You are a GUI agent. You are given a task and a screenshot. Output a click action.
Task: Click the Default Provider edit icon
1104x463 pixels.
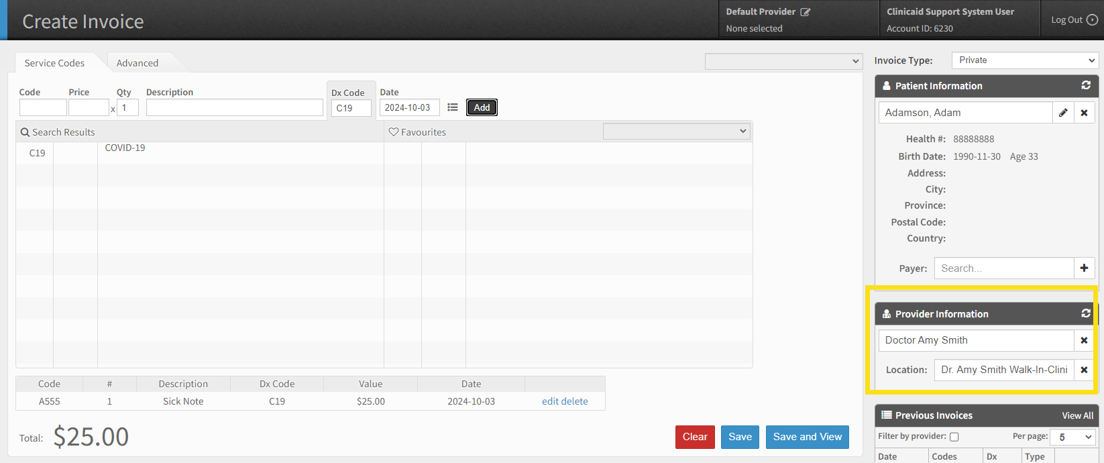point(806,12)
